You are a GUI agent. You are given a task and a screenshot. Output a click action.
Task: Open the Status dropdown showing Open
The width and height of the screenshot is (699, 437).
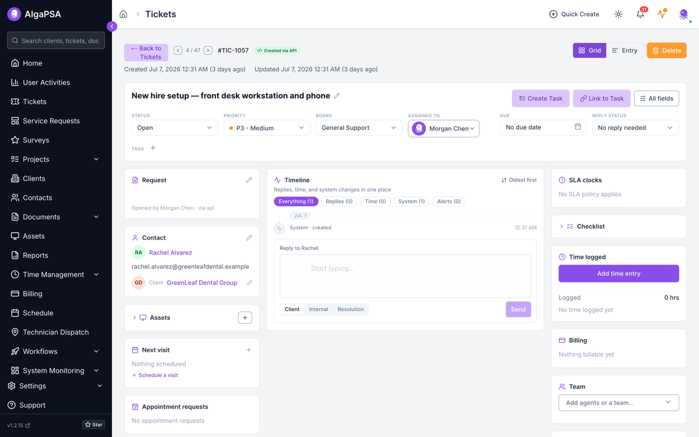(x=175, y=128)
